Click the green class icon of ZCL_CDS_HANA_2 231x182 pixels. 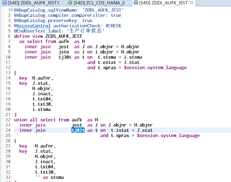coord(70,3)
